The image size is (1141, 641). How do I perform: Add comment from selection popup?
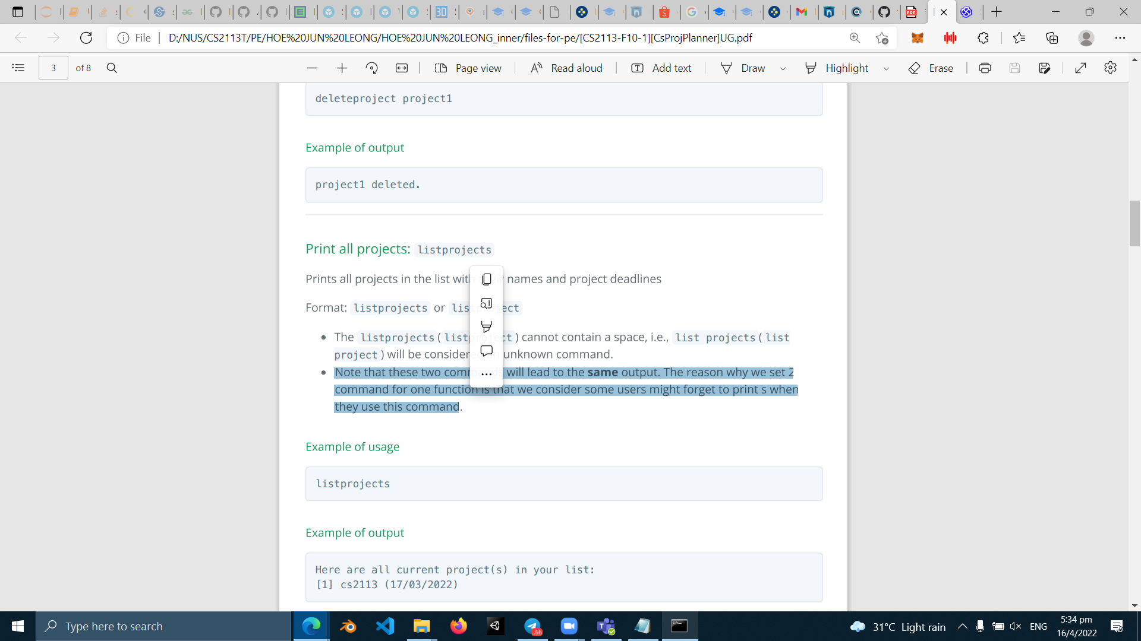point(486,351)
